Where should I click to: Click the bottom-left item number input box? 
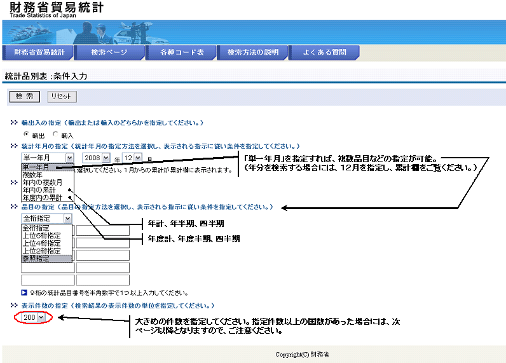click(48, 280)
